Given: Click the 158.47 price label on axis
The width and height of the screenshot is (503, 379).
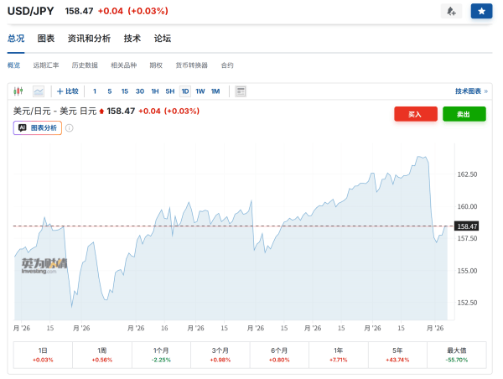Looking at the screenshot, I should [467, 226].
